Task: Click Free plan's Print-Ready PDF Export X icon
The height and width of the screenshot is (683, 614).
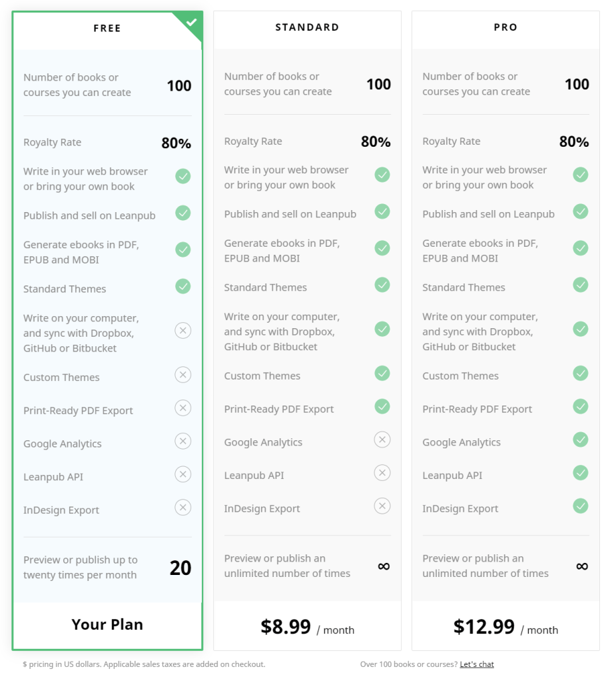Action: pyautogui.click(x=182, y=408)
